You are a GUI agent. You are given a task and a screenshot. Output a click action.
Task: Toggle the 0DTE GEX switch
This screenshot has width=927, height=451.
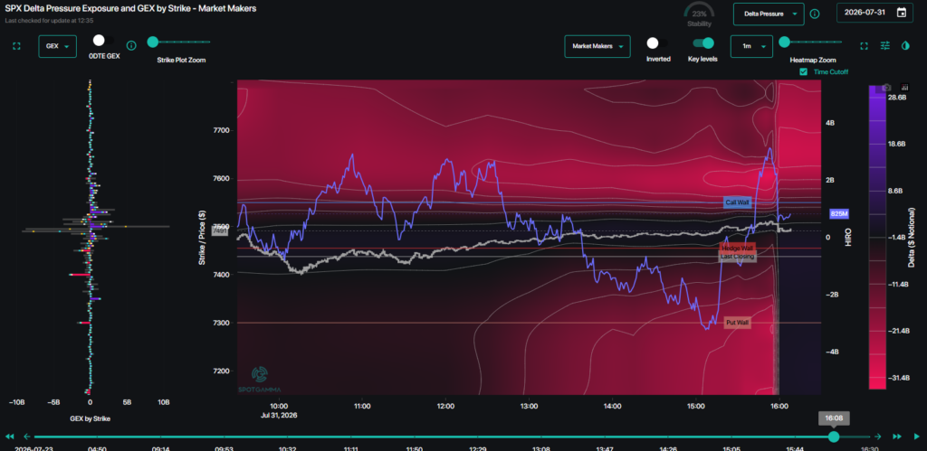(104, 40)
